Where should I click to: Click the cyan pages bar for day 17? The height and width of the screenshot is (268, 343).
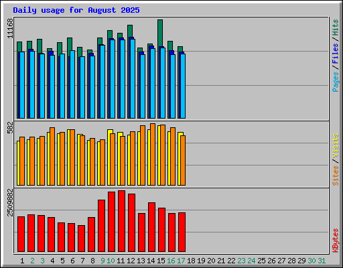coord(183,86)
